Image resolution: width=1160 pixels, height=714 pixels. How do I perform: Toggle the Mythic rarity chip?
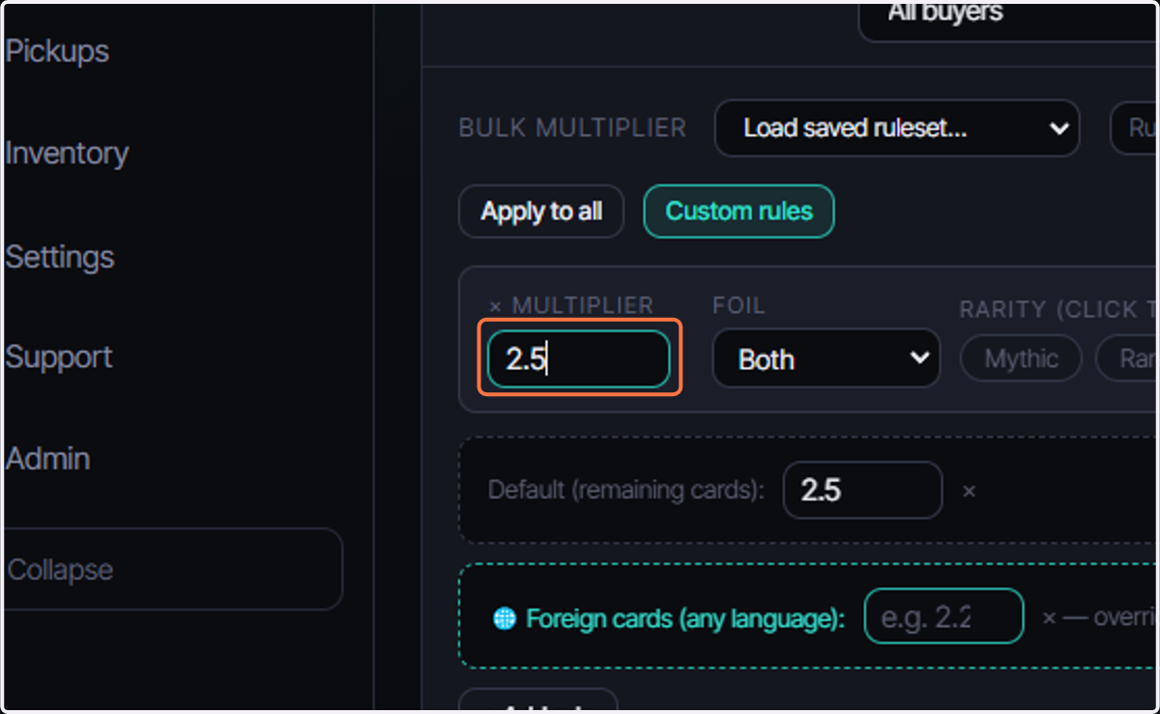[x=1021, y=359]
